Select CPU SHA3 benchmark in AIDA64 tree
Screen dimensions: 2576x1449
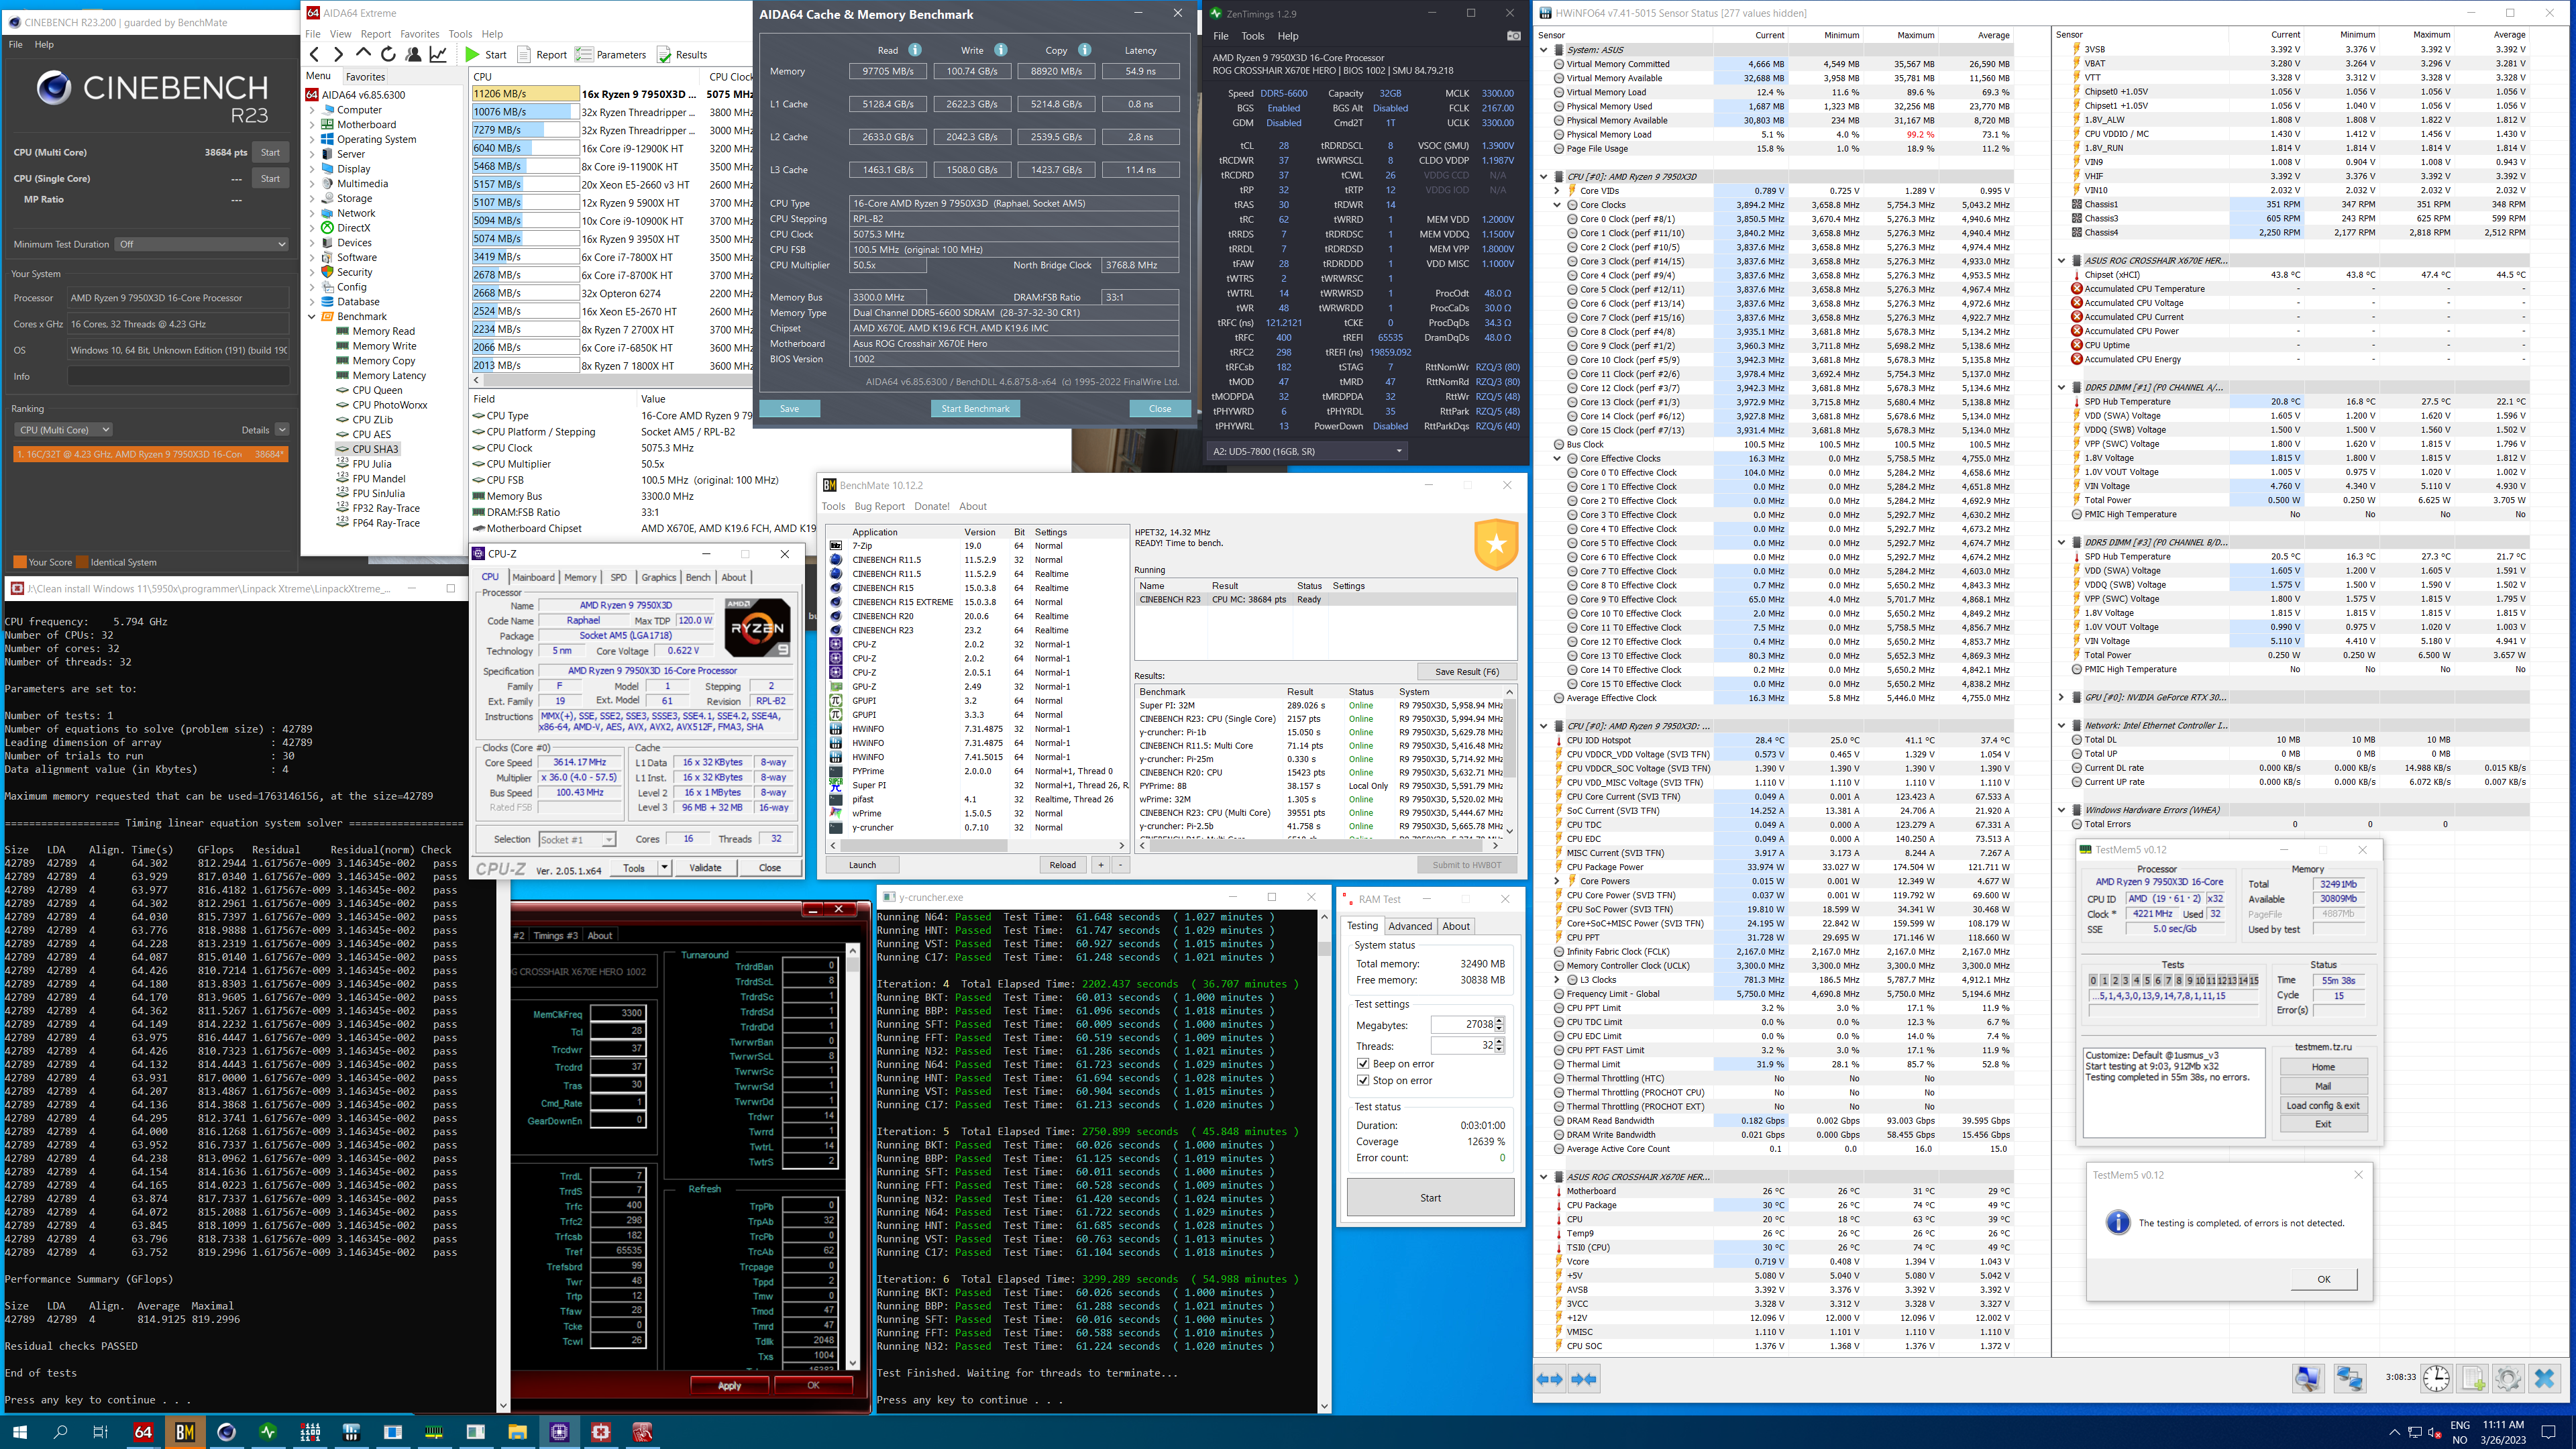(x=375, y=449)
